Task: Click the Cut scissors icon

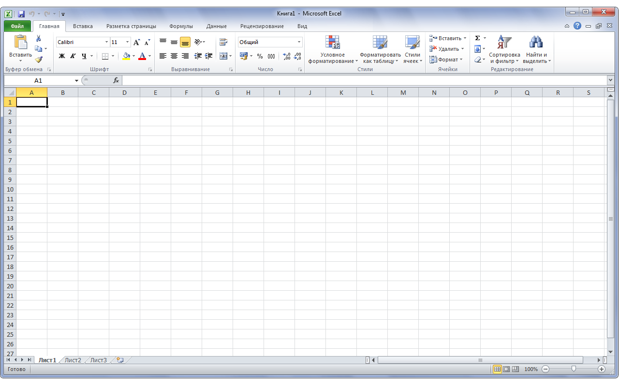Action: [38, 38]
